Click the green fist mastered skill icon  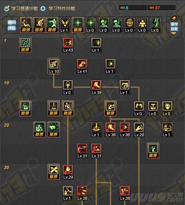click(25, 108)
